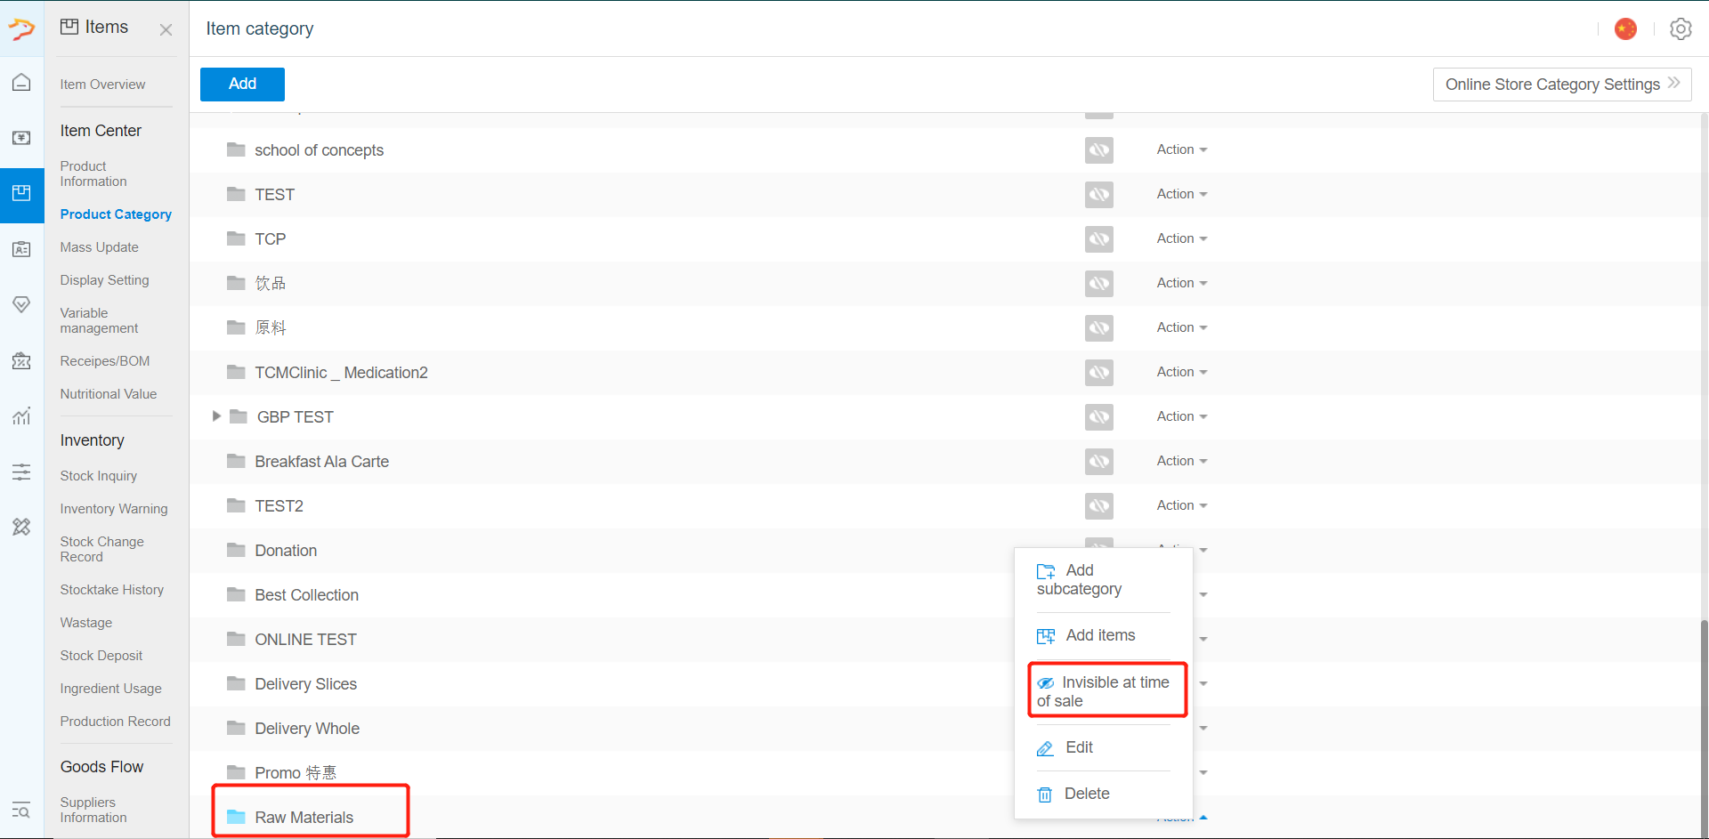Open Stock Inquiry page

[98, 476]
